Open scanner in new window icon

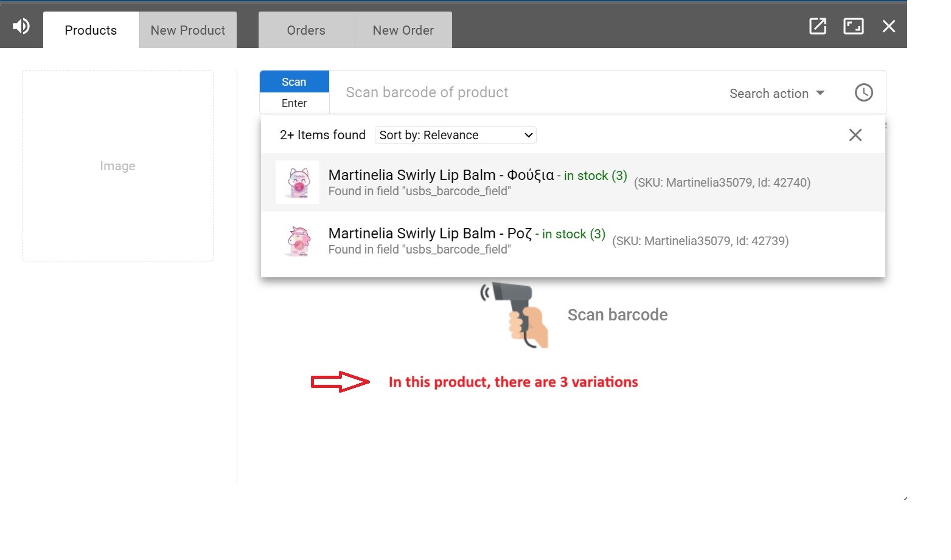[x=817, y=26]
